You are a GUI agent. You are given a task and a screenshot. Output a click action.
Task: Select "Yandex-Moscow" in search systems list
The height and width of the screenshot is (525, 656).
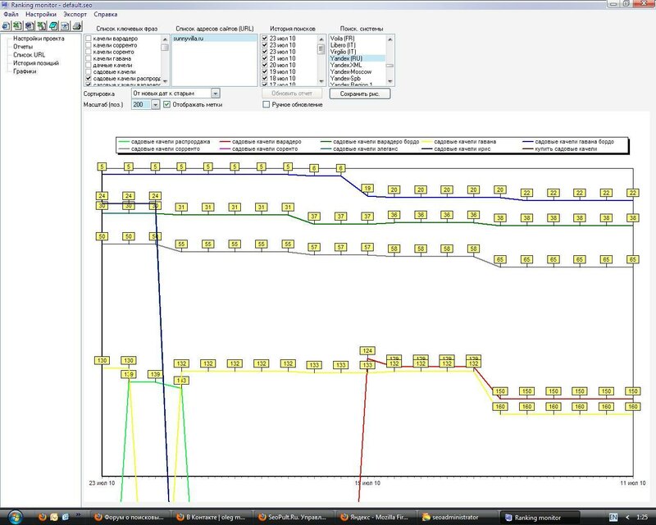click(351, 72)
